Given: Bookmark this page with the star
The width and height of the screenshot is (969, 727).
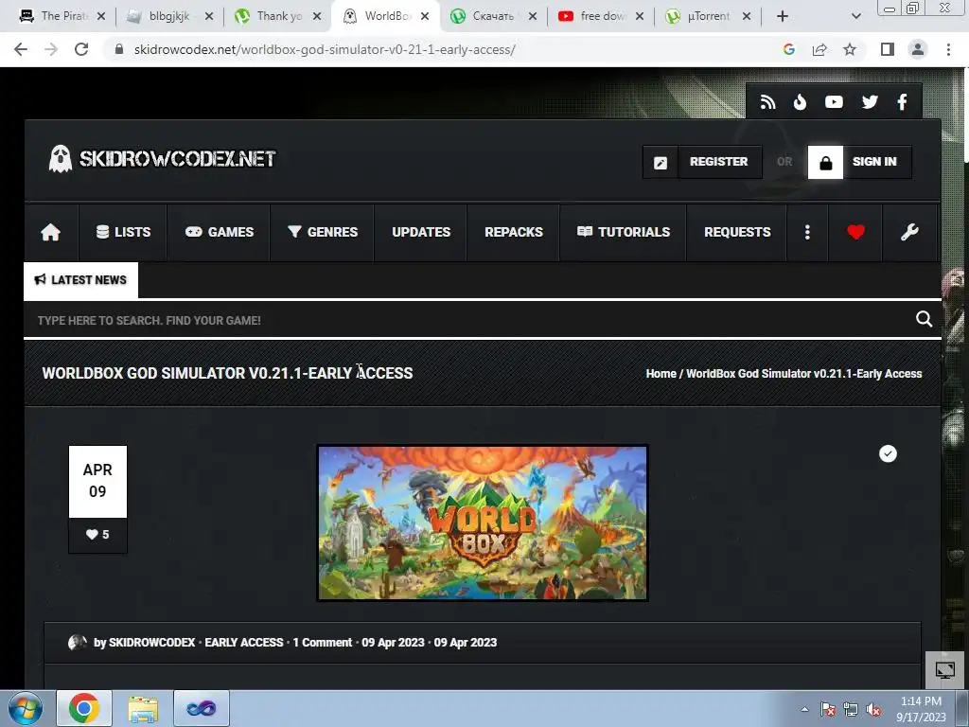Looking at the screenshot, I should (x=850, y=49).
